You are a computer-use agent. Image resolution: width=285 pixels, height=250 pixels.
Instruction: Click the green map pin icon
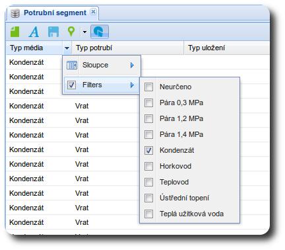pyautogui.click(x=71, y=32)
